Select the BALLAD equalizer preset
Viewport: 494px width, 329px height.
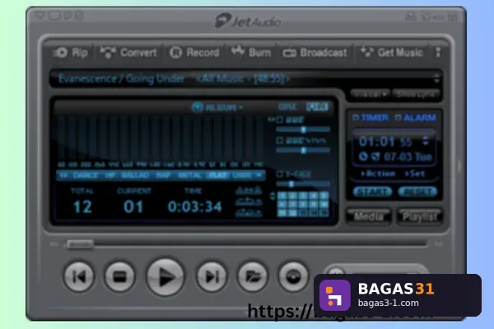click(135, 175)
